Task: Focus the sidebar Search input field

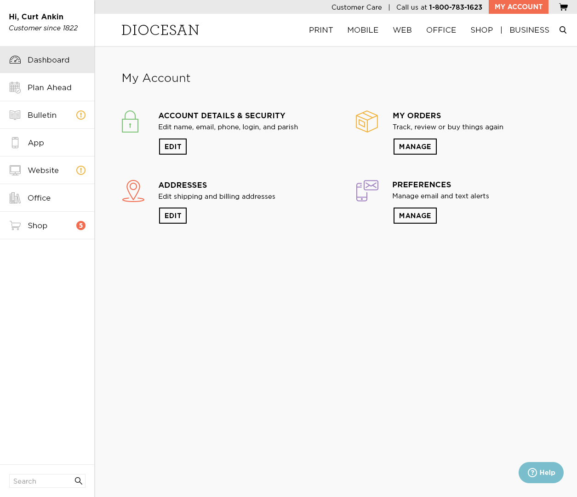Action: click(41, 481)
